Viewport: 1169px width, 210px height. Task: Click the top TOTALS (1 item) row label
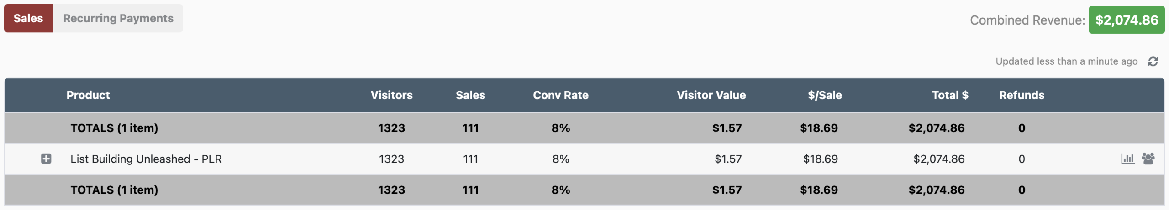pyautogui.click(x=114, y=128)
